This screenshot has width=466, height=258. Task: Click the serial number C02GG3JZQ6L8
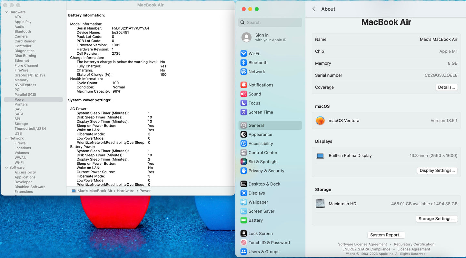pos(441,75)
